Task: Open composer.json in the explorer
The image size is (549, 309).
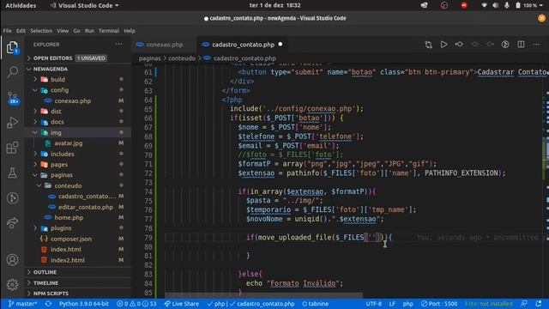Action: coord(71,239)
